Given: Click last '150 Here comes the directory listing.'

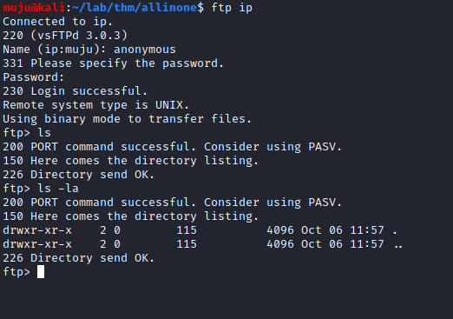Looking at the screenshot, I should point(130,216).
